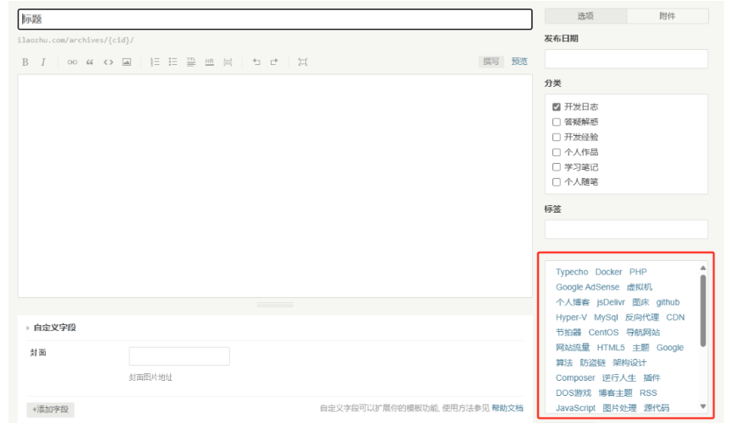730x434 pixels.
Task: Apply italic formatting from toolbar
Action: pos(43,62)
